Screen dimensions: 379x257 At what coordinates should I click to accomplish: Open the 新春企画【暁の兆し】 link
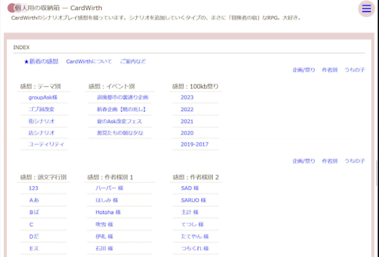click(x=122, y=109)
